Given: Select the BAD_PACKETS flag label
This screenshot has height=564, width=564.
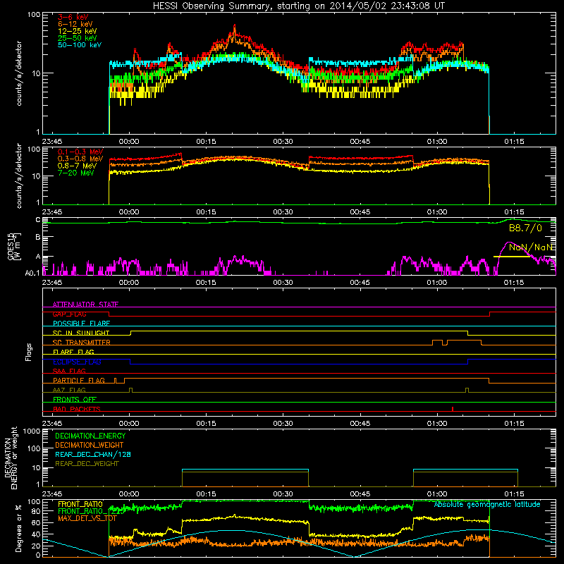Looking at the screenshot, I should click(x=77, y=409).
